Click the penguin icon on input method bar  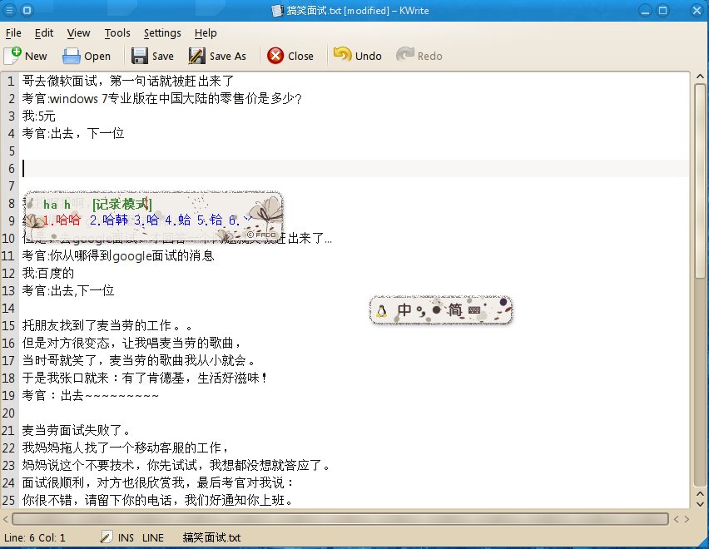pos(382,310)
